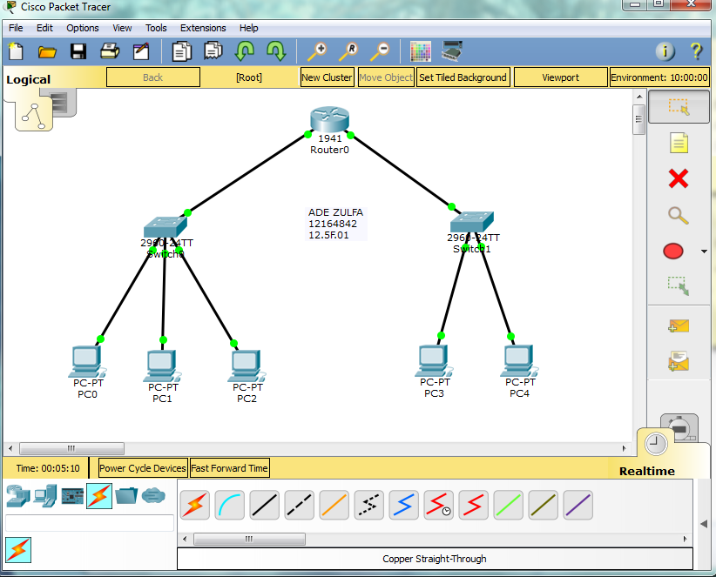Open the Activity Wizard icon
The width and height of the screenshot is (716, 577).
pyautogui.click(x=141, y=51)
